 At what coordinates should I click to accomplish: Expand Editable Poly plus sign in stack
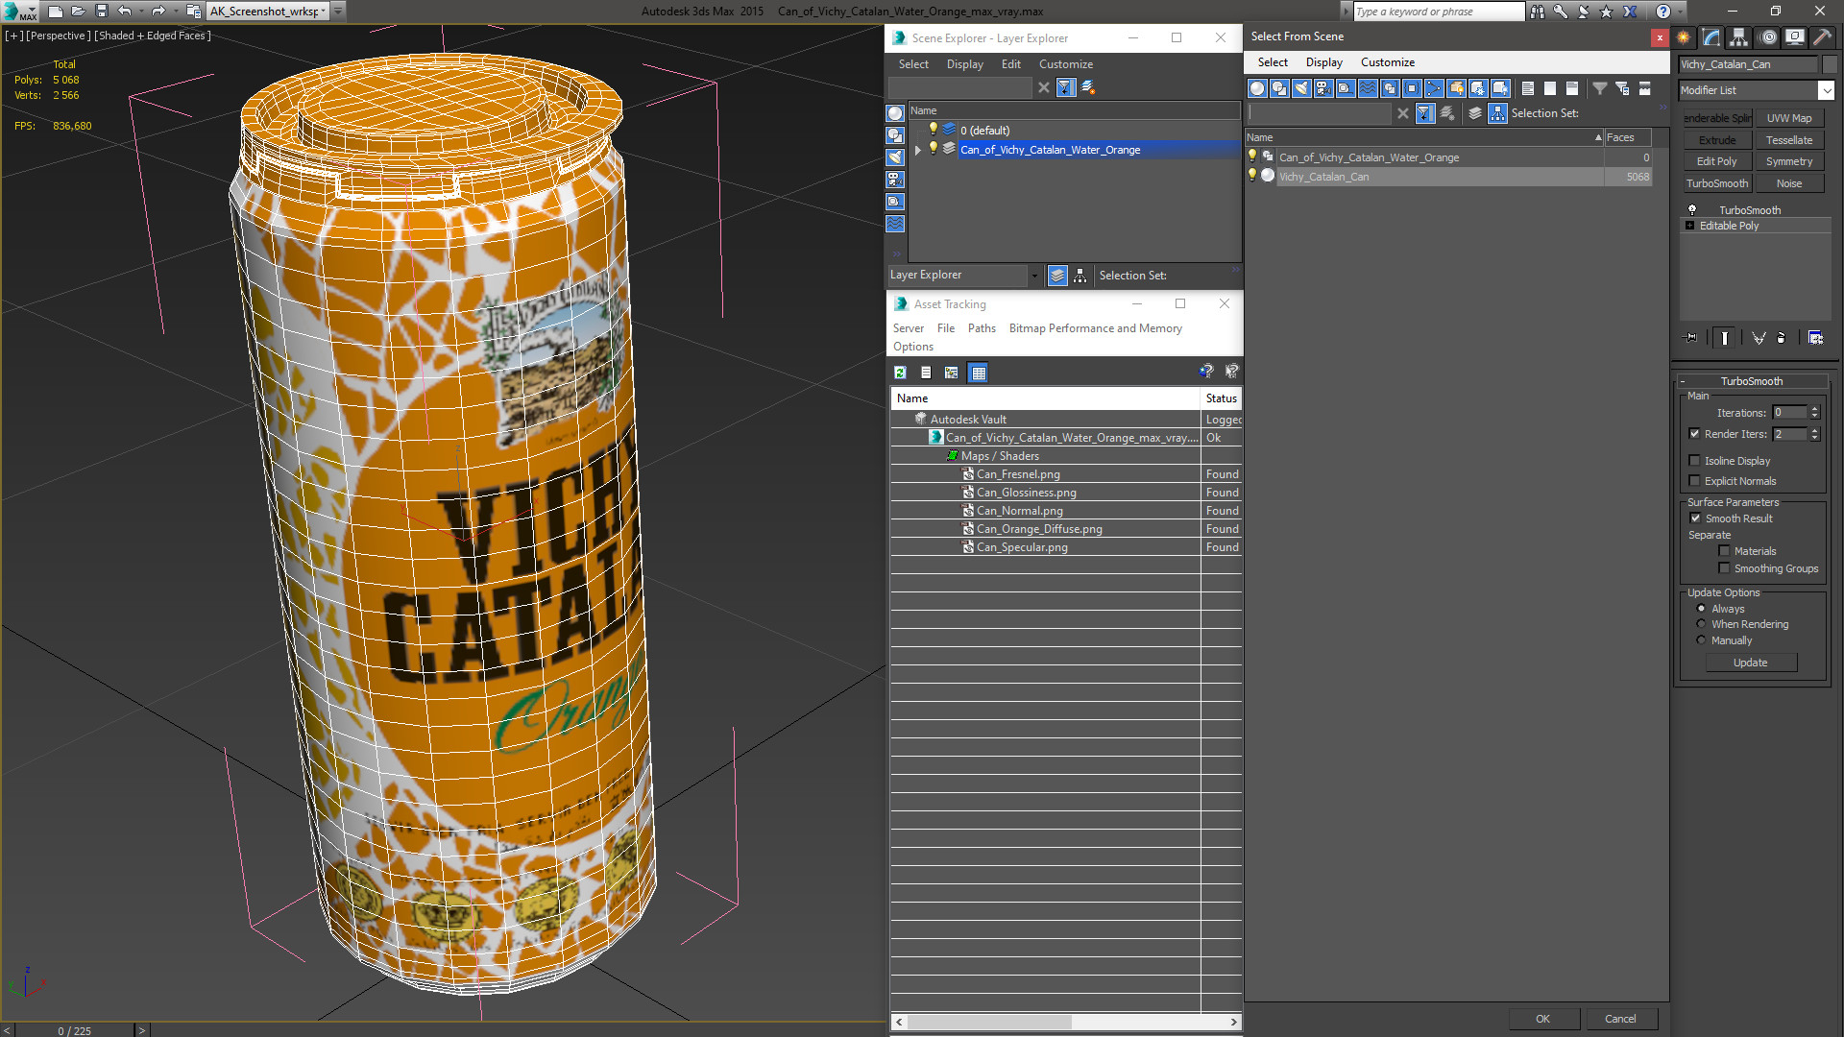(1690, 226)
